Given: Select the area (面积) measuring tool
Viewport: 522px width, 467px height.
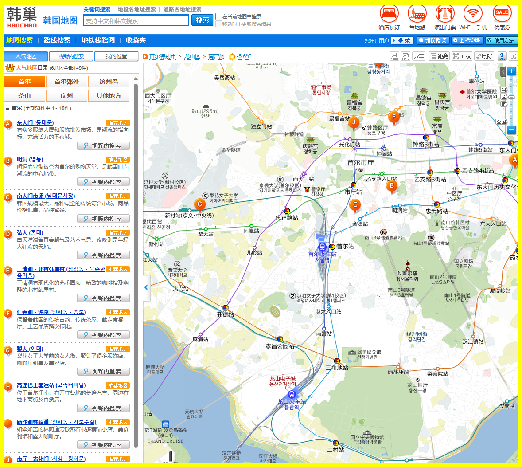Looking at the screenshot, I should tap(462, 56).
